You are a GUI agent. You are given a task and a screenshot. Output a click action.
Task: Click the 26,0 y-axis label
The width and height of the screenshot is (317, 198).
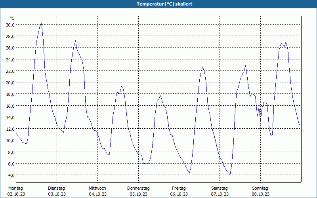(10, 48)
